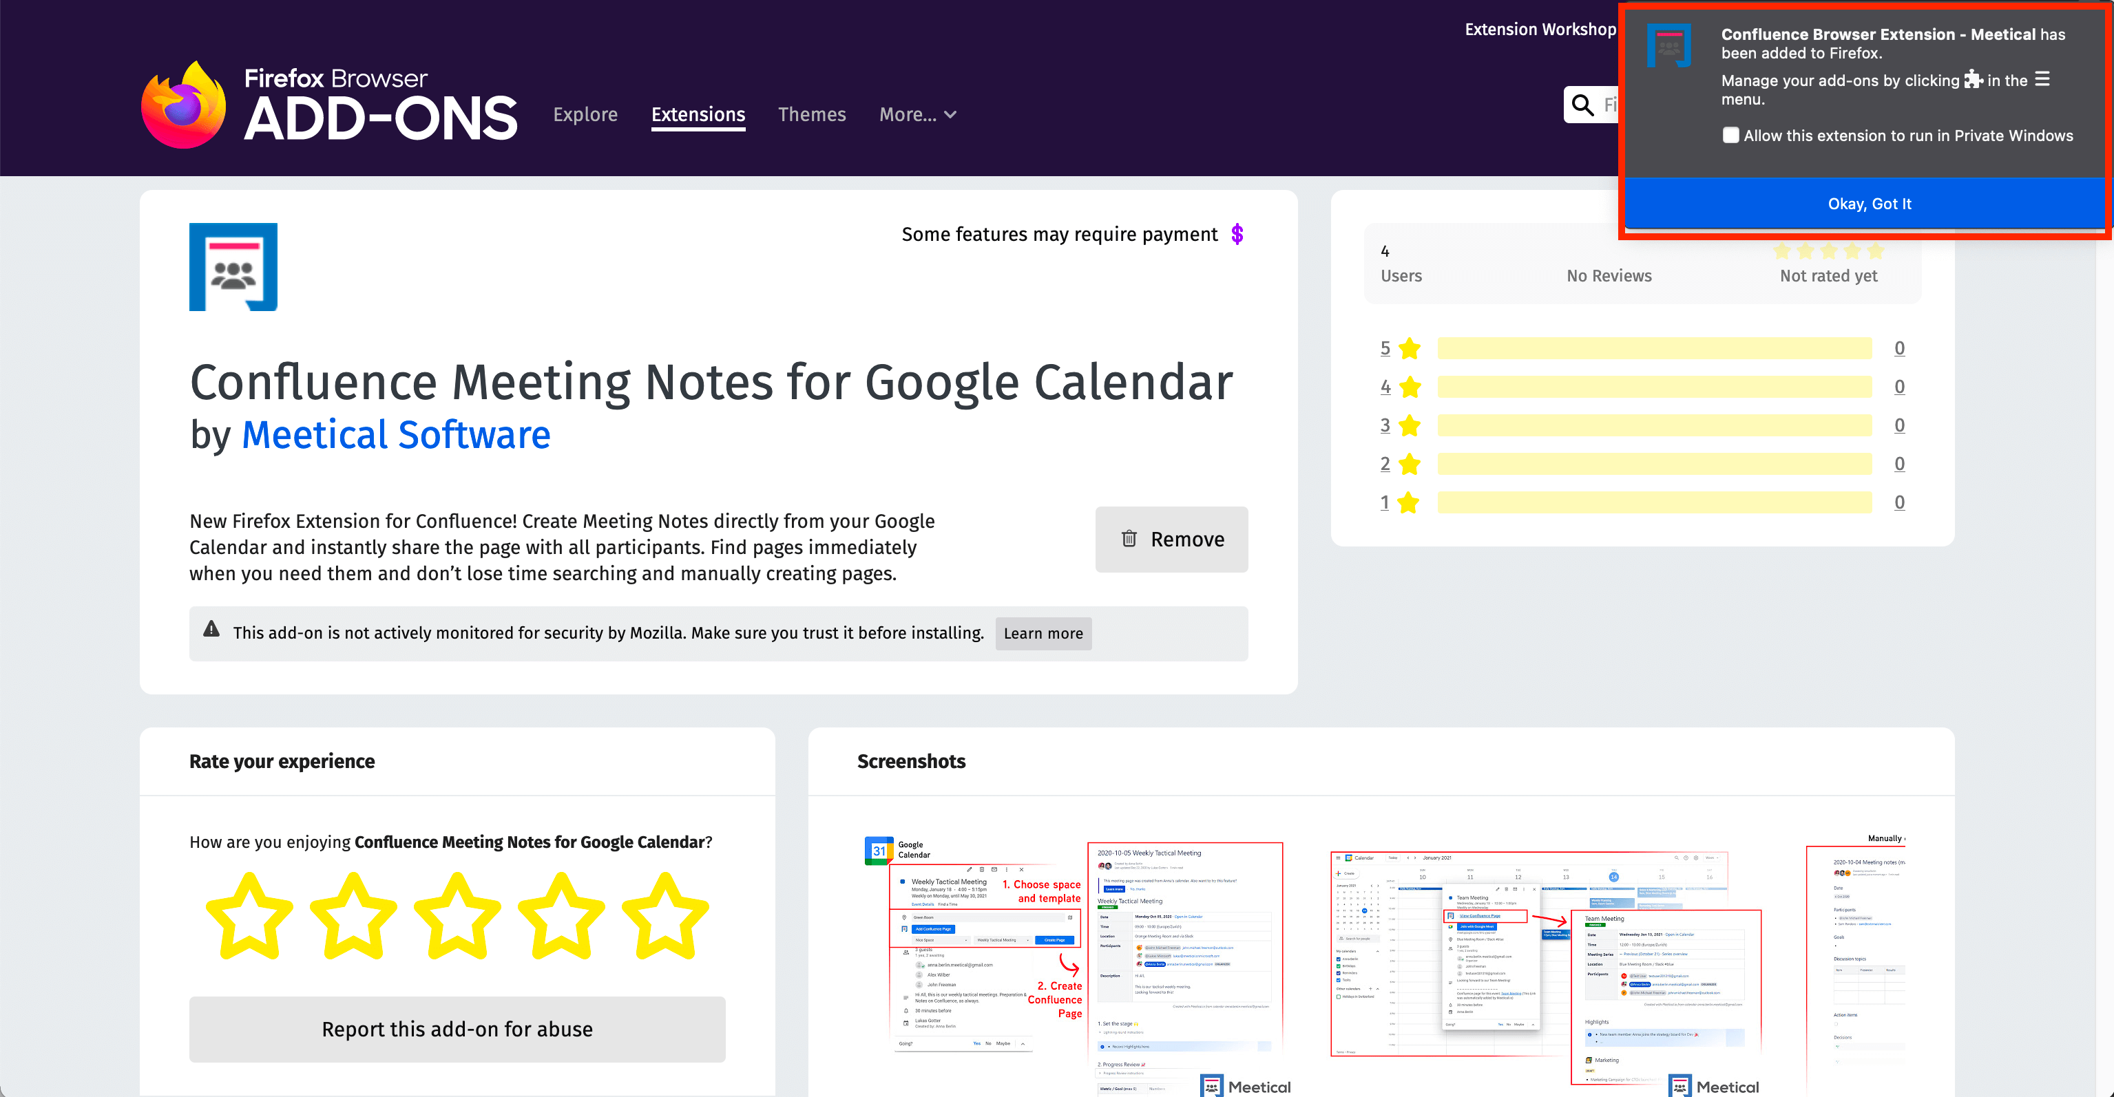Open first screenshot with Google Calendar
This screenshot has width=2114, height=1097.
[x=1078, y=966]
